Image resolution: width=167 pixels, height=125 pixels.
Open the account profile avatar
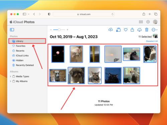point(155,22)
